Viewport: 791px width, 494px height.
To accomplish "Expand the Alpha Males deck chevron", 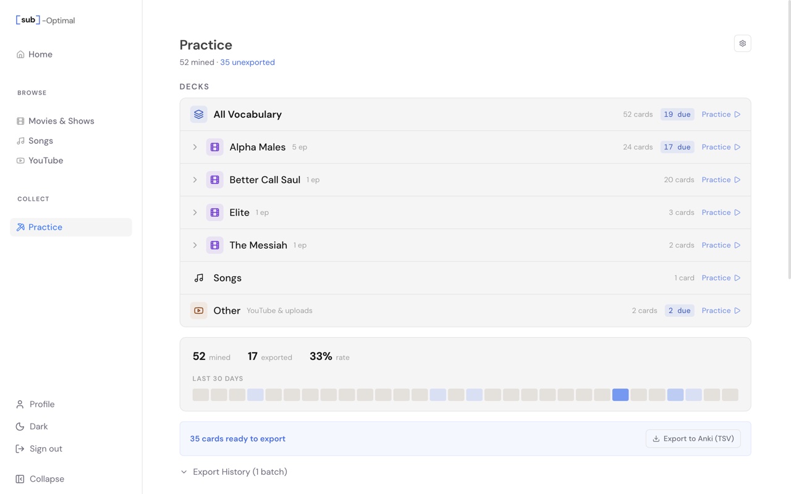I will [195, 147].
